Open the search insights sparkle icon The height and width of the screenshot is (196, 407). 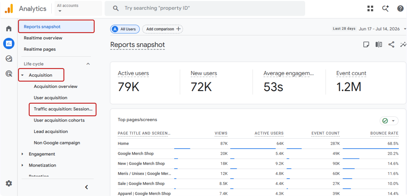click(x=385, y=9)
